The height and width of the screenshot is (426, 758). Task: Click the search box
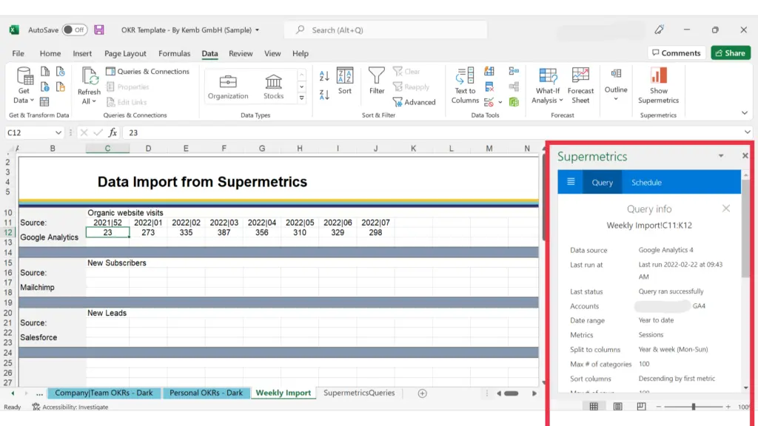386,30
